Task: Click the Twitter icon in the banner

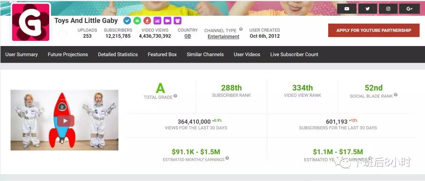Action: (368, 9)
